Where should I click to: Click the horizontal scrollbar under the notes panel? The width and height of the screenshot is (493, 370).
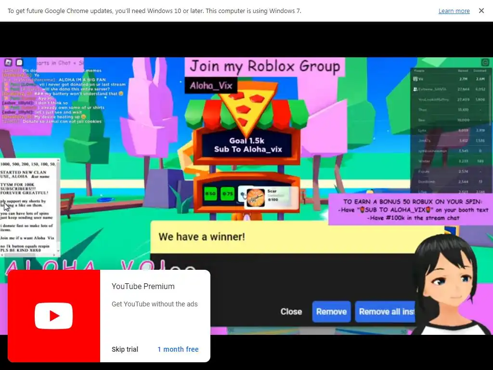(x=29, y=255)
